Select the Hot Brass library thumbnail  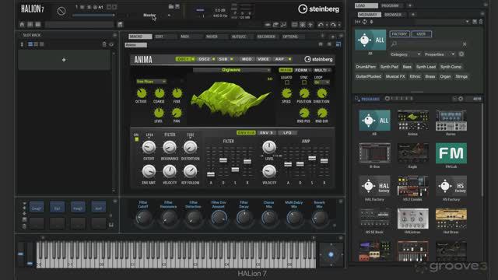coord(451,219)
